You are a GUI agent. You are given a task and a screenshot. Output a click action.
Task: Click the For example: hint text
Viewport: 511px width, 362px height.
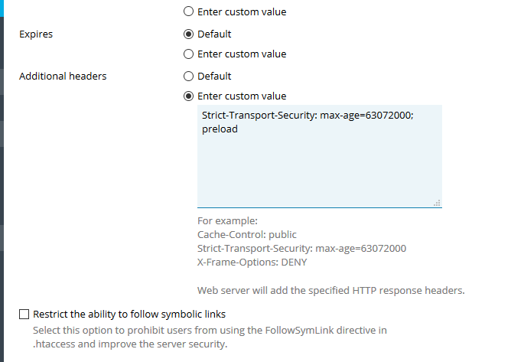click(x=222, y=221)
